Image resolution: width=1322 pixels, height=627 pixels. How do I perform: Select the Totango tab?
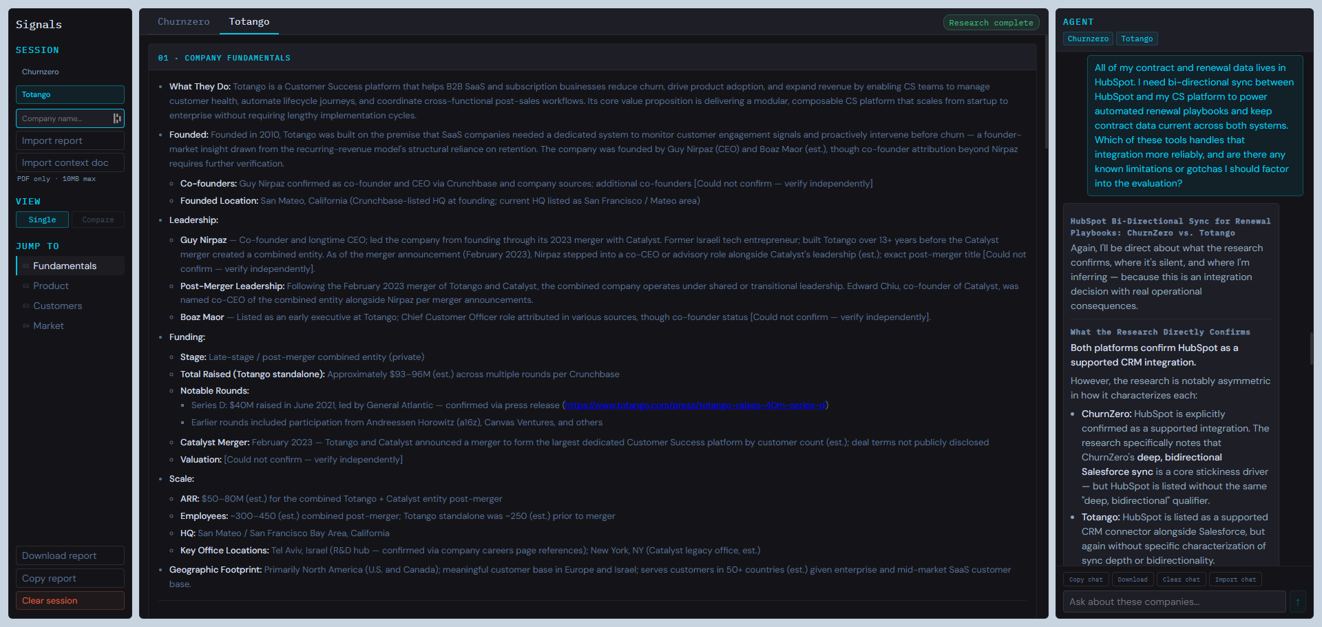click(249, 22)
